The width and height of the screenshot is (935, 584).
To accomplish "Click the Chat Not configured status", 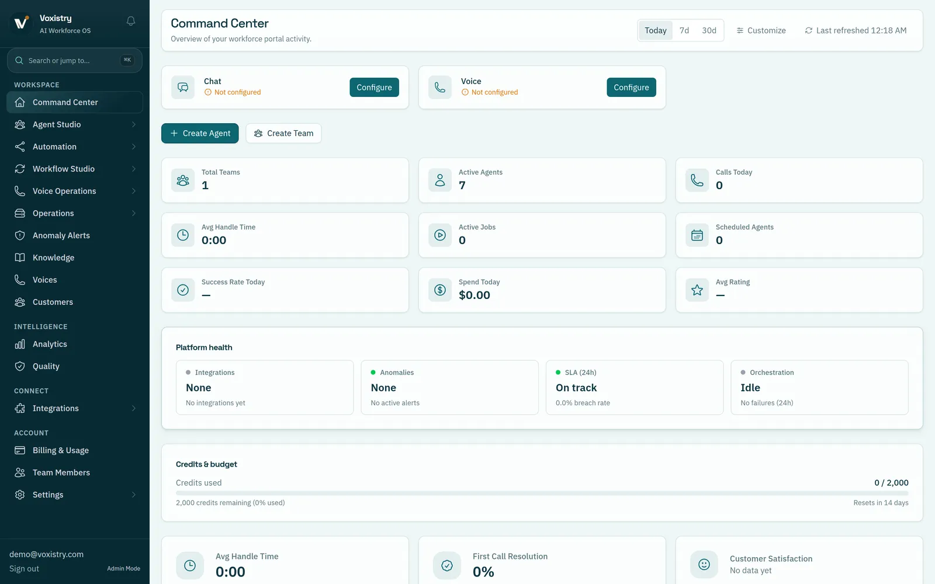I will coord(233,92).
